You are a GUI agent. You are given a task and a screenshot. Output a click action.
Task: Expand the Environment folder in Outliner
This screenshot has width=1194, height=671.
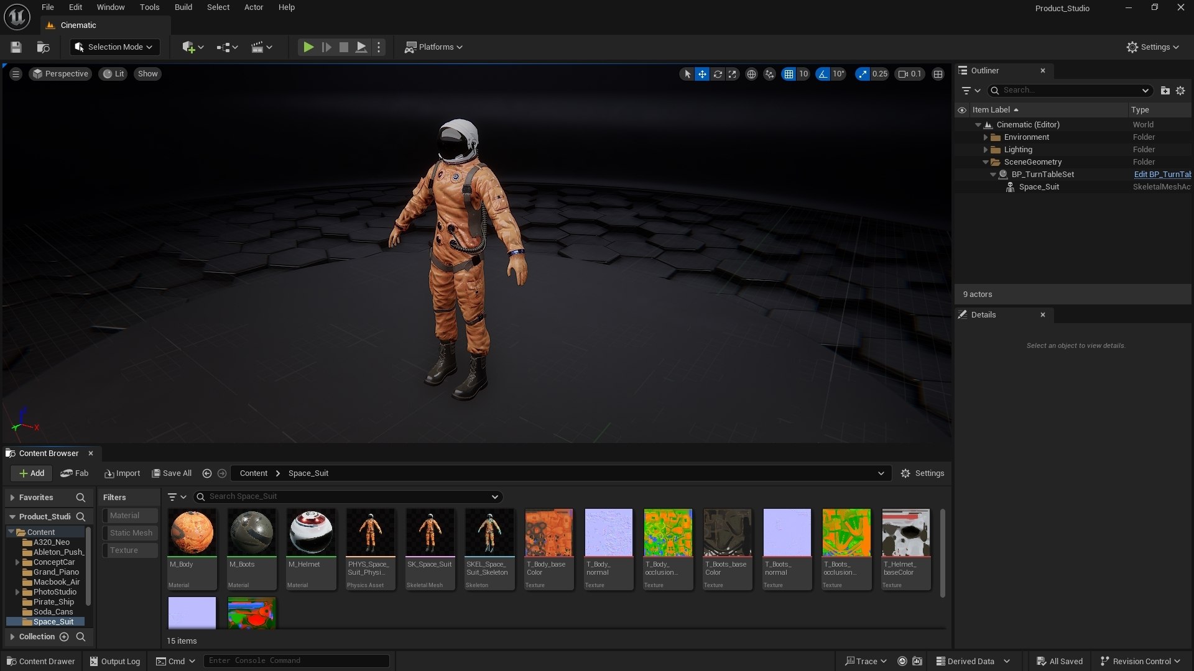[x=985, y=137]
